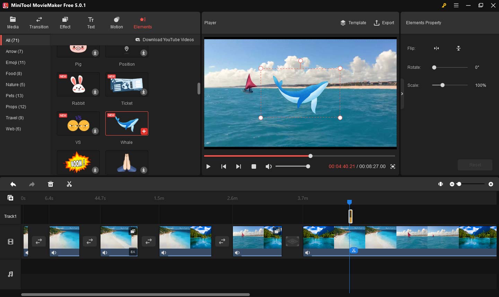Delete selection using the trash icon
Viewport: 499px width, 297px height.
(x=51, y=184)
